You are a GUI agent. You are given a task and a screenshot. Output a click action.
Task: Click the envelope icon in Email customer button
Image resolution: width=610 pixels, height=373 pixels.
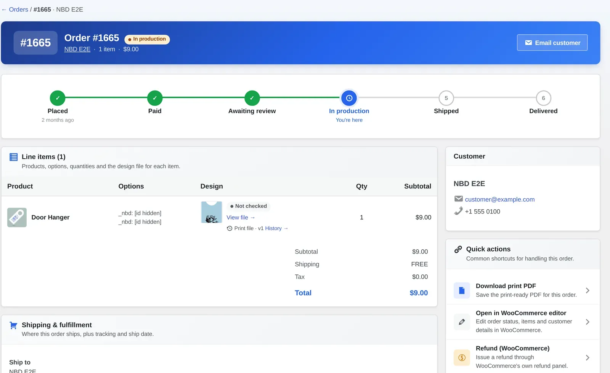point(528,43)
